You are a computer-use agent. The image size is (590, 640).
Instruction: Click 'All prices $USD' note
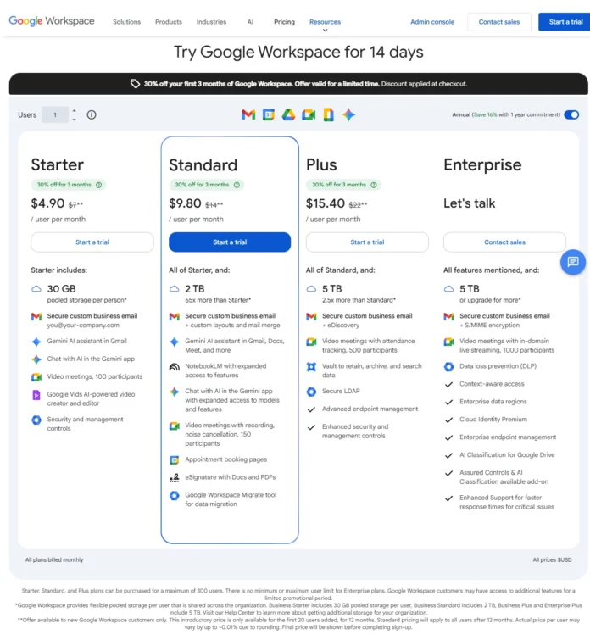tap(552, 560)
